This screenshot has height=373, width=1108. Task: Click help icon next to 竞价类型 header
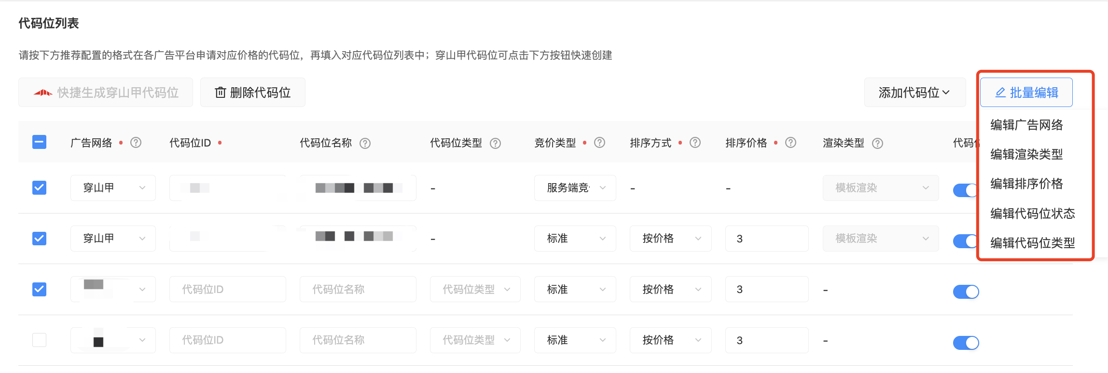click(599, 143)
